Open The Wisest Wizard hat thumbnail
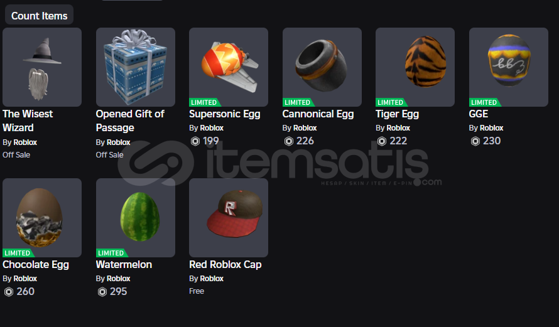This screenshot has width=559, height=327. [x=42, y=67]
